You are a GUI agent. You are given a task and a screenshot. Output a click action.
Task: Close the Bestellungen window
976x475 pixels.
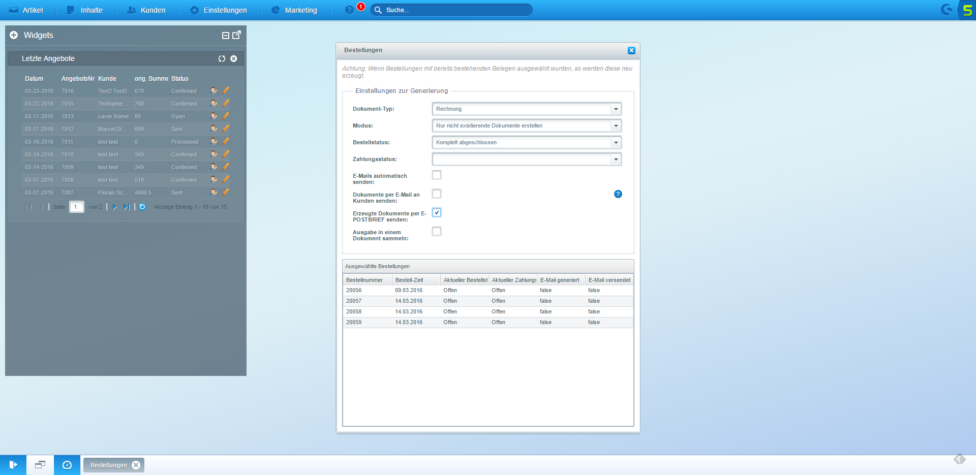[x=631, y=50]
